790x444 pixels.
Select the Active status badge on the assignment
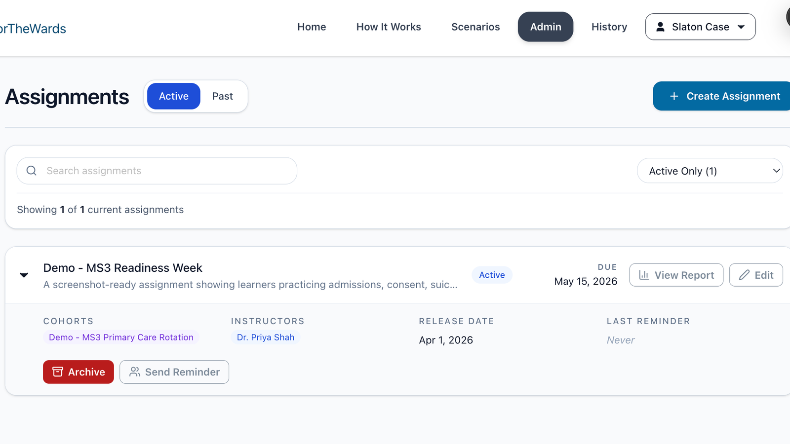coord(491,275)
